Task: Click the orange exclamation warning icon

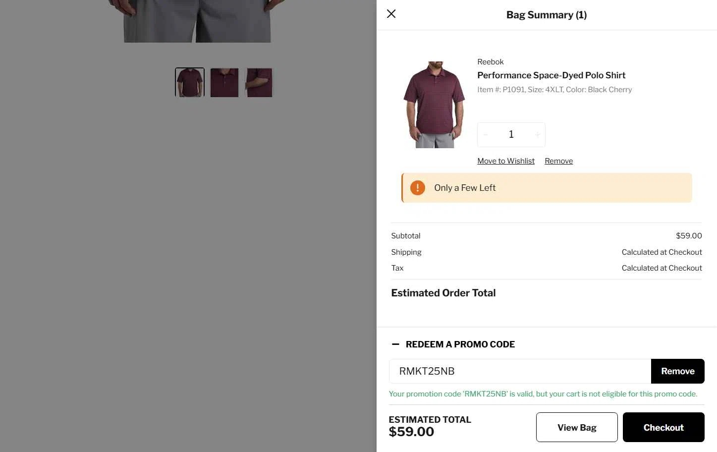Action: pyautogui.click(x=418, y=188)
